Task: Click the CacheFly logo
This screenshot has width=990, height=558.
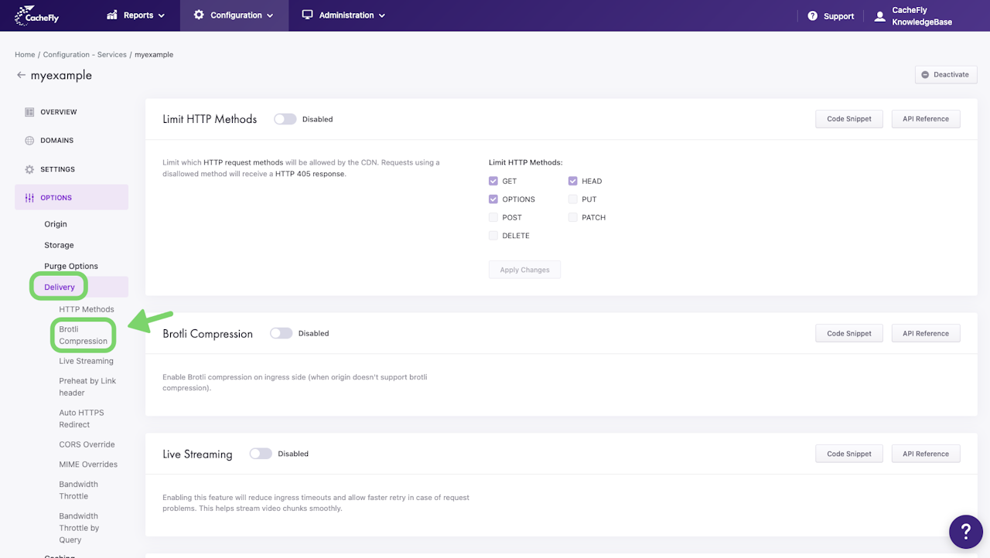Action: point(32,15)
